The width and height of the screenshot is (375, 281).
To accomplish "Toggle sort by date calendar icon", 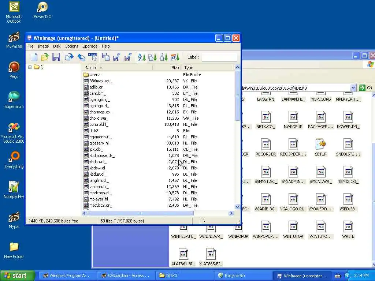I will pyautogui.click(x=175, y=57).
